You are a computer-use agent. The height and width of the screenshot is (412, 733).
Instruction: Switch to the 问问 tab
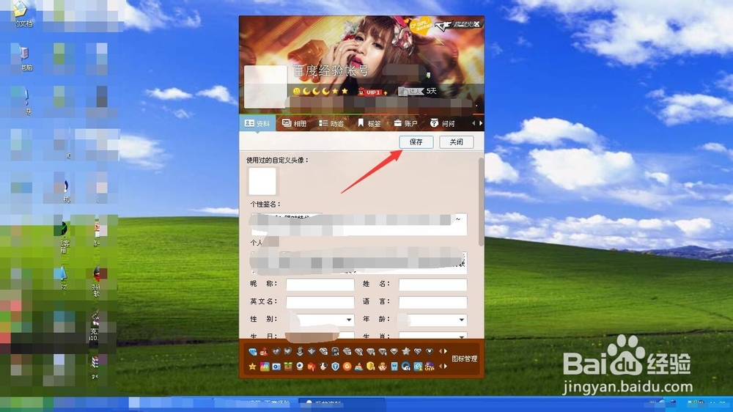coord(443,123)
